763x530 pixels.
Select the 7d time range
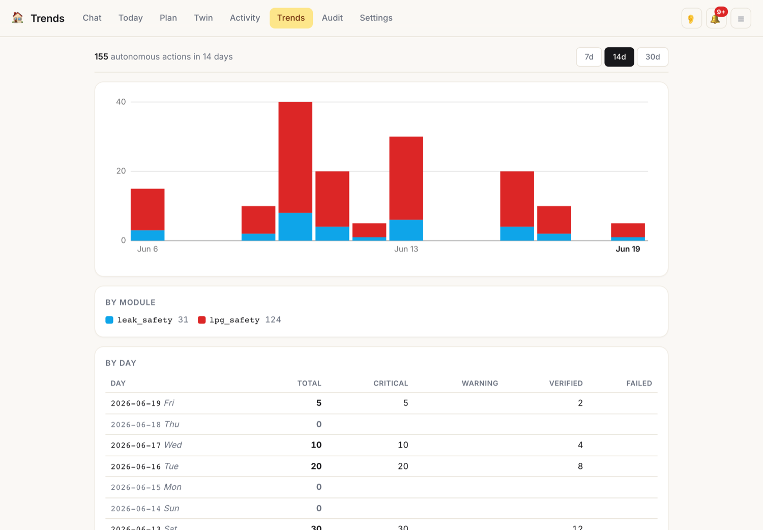click(x=589, y=57)
